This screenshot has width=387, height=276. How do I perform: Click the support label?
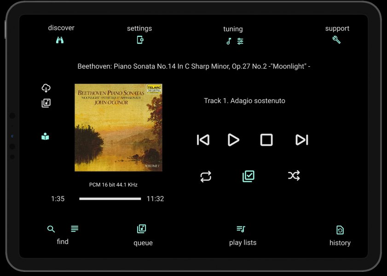click(x=337, y=29)
